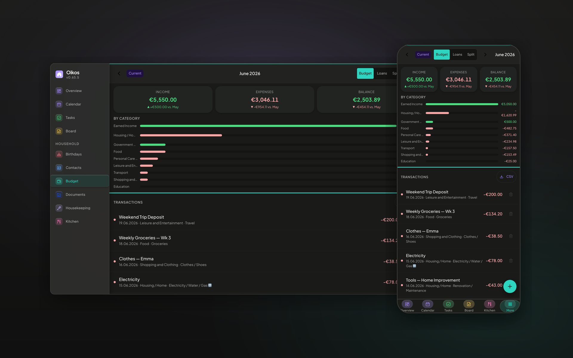
Task: Open Housekeeping in the sidebar
Action: pos(79,208)
